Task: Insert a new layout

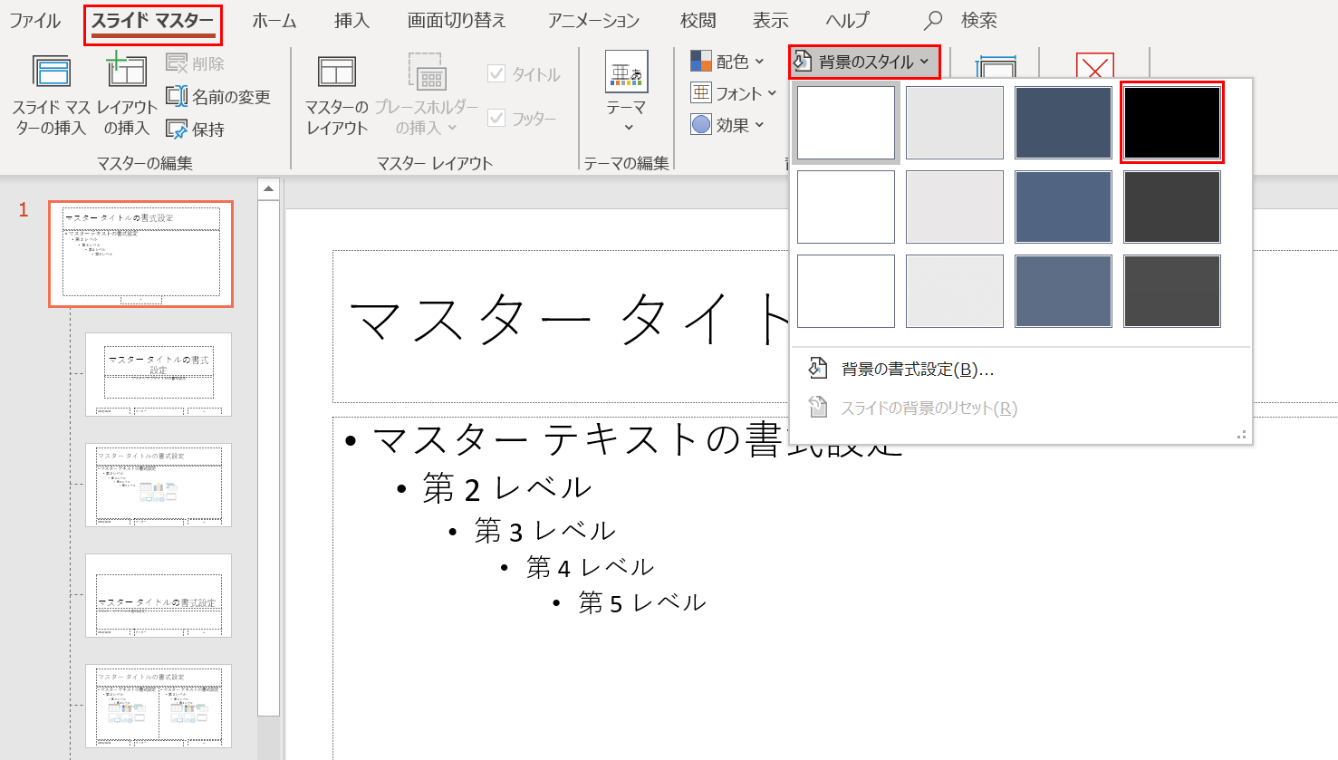Action: [127, 94]
